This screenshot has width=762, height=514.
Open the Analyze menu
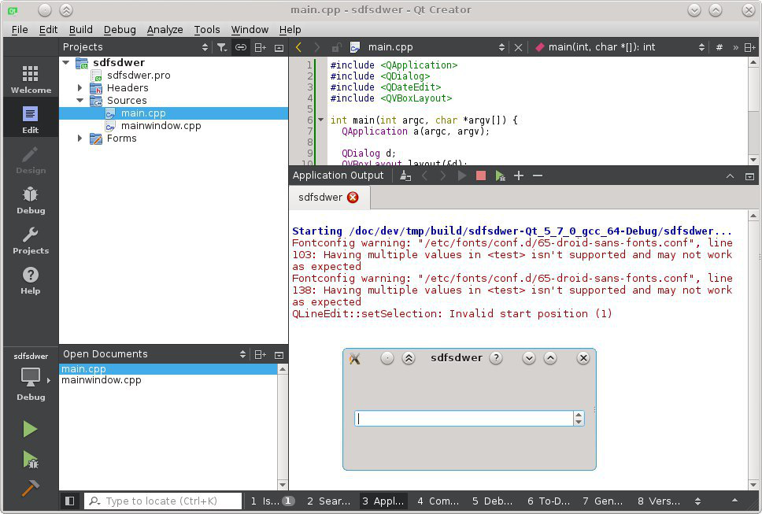[165, 30]
